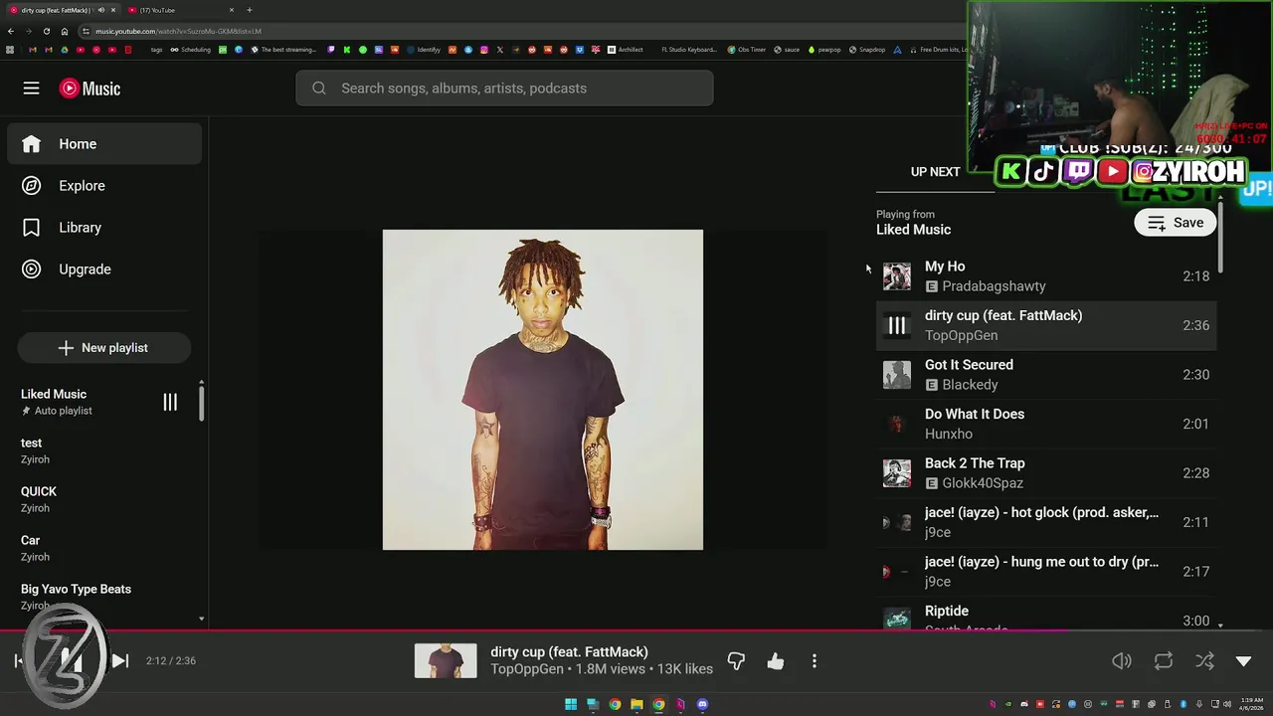Click the sidebar playlist scrollbar
The height and width of the screenshot is (716, 1273).
[x=202, y=402]
